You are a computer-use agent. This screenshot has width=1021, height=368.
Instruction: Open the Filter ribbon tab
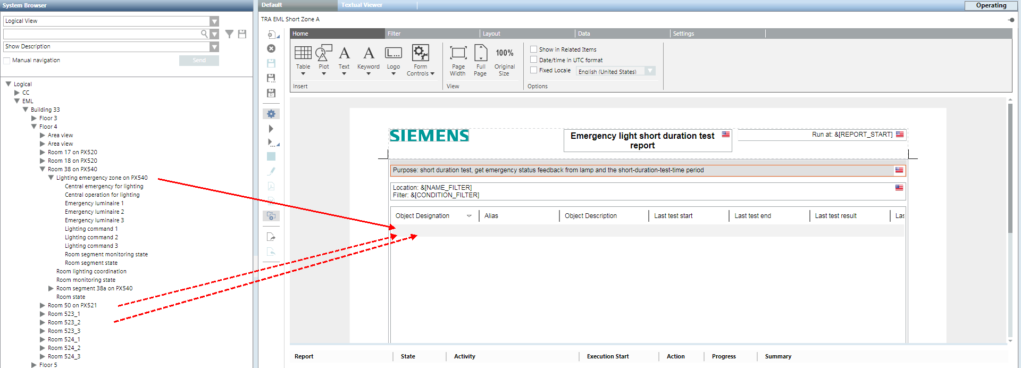pyautogui.click(x=394, y=34)
